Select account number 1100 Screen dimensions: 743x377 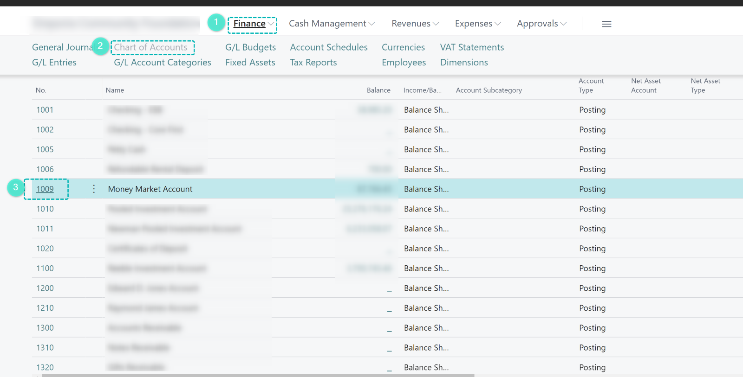45,268
